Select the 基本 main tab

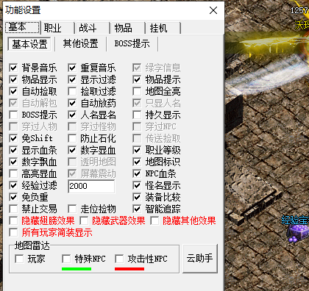point(22,27)
